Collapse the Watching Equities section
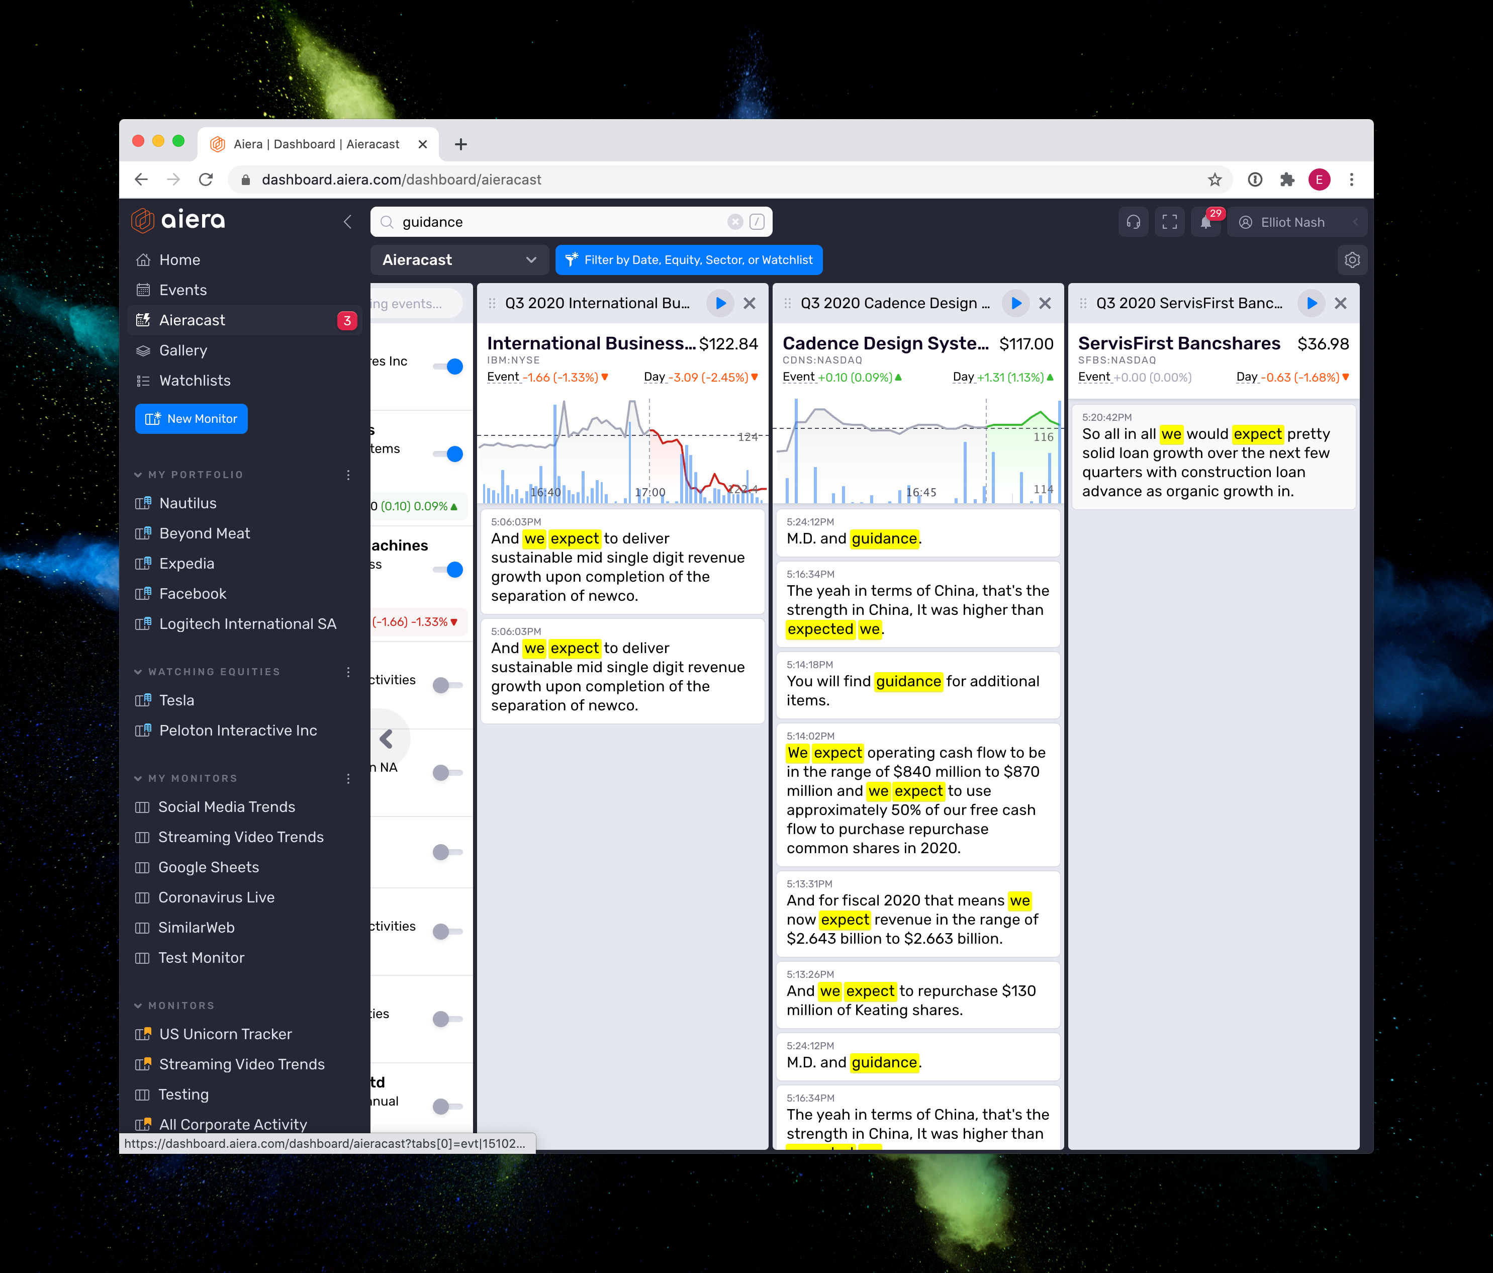The image size is (1493, 1273). click(138, 672)
